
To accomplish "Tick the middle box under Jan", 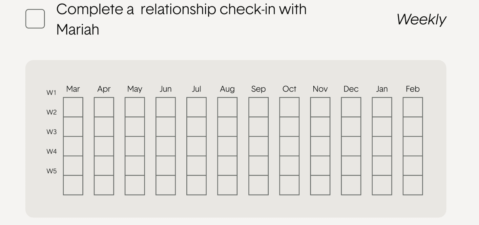I will click(382, 146).
